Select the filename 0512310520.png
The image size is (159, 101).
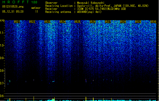pos(13,7)
